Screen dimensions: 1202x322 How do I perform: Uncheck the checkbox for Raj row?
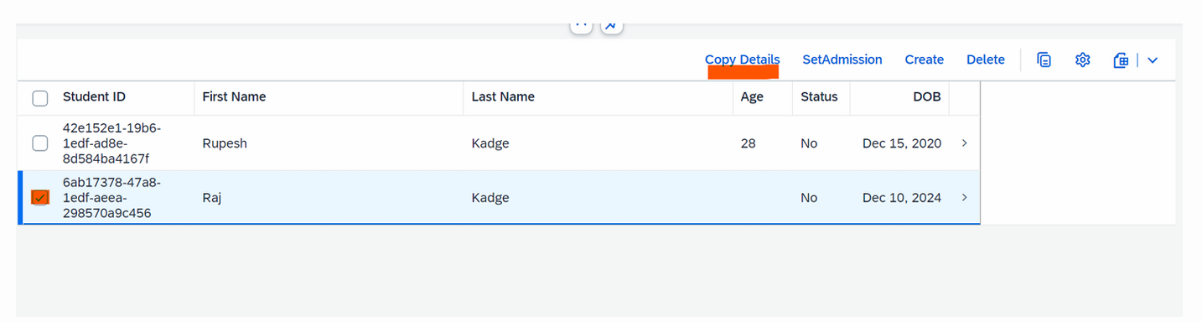(40, 198)
